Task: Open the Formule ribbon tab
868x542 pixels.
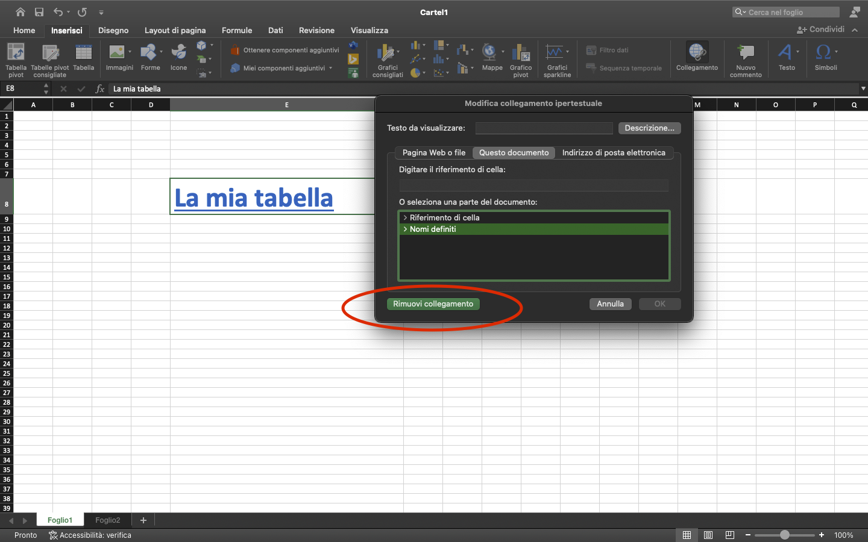Action: pyautogui.click(x=237, y=30)
